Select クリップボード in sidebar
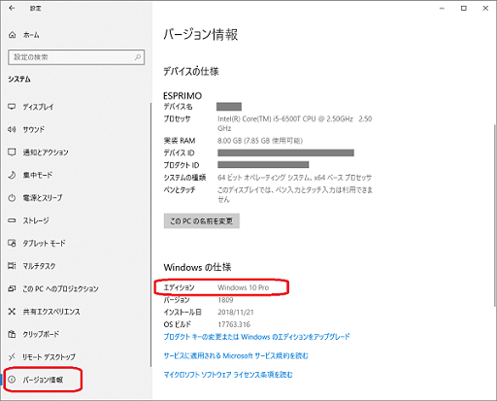 [x=41, y=334]
